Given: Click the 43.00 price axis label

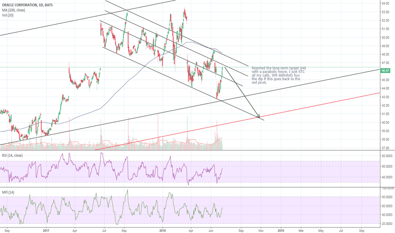Looking at the screenshot, I should tap(385, 97).
